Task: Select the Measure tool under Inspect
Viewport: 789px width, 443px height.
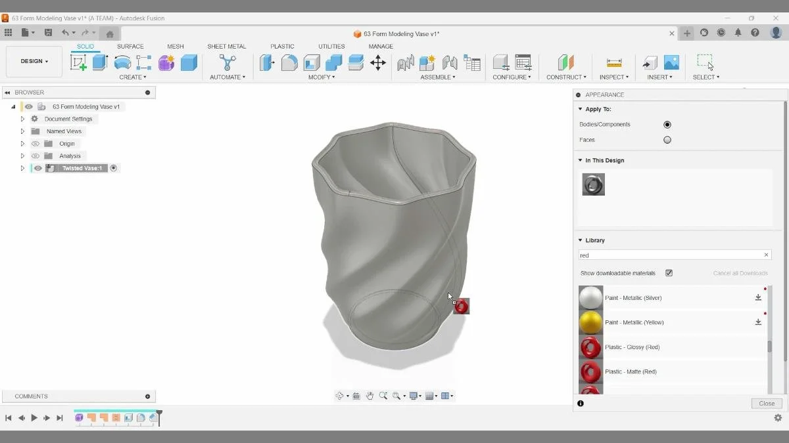Action: pyautogui.click(x=613, y=62)
